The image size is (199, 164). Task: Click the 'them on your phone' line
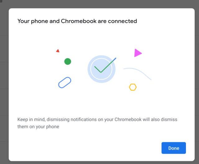(x=38, y=127)
